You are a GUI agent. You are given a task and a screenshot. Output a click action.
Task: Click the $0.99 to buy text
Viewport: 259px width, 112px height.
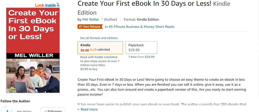tap(88, 69)
